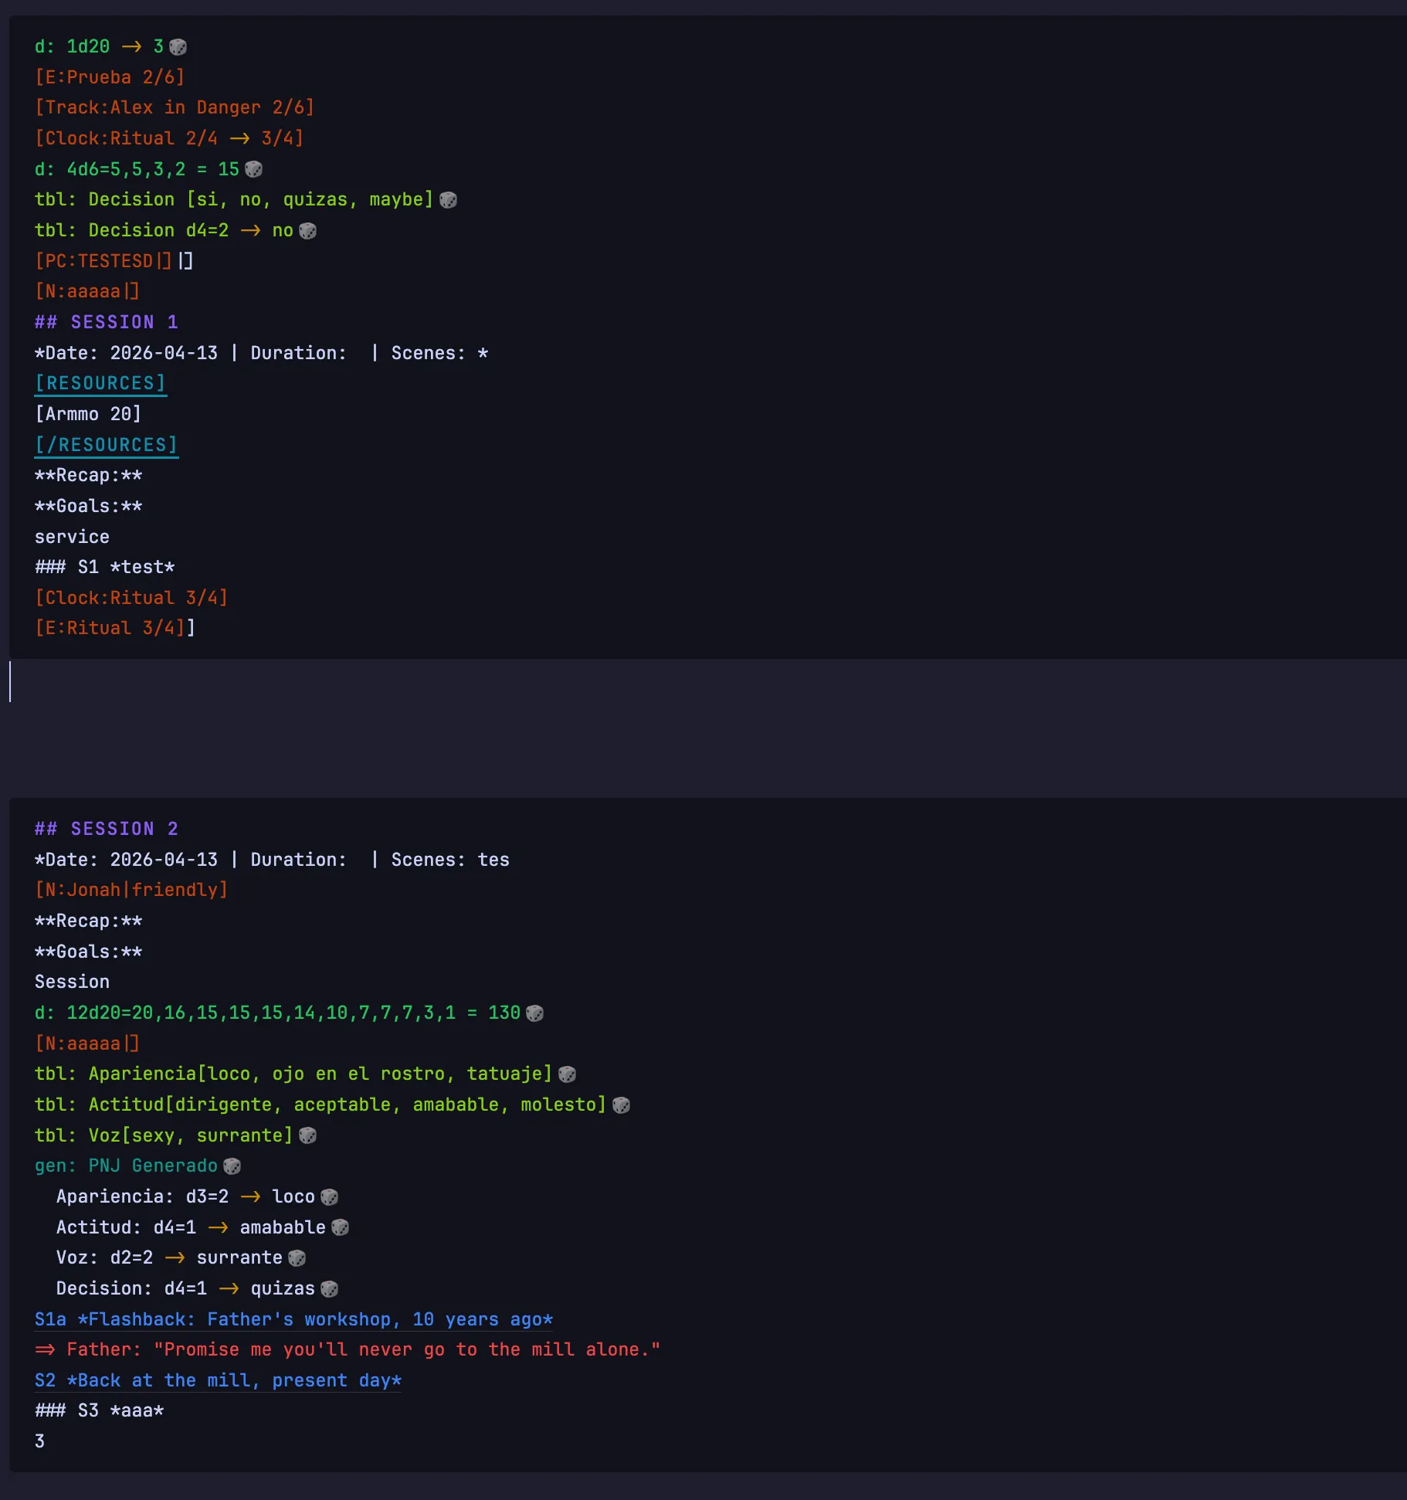Click dice icon next to Actitud table definition
Screen dimensions: 1407x1500
pos(621,1105)
